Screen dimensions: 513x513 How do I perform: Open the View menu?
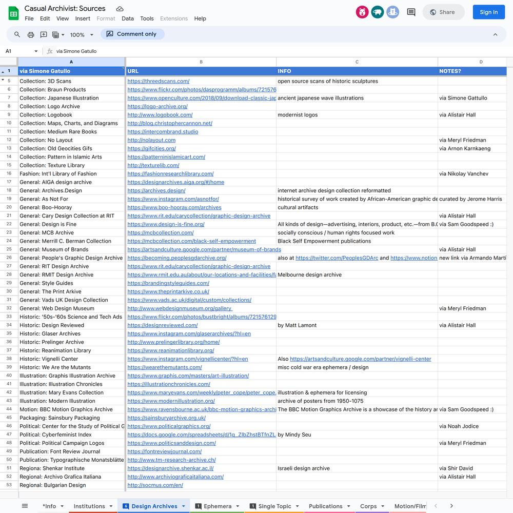click(x=63, y=18)
